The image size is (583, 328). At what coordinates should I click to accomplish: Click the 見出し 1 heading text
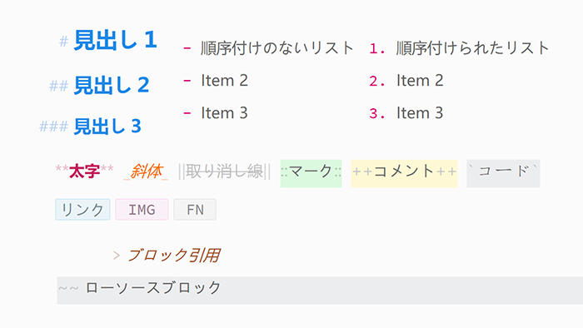pyautogui.click(x=115, y=40)
